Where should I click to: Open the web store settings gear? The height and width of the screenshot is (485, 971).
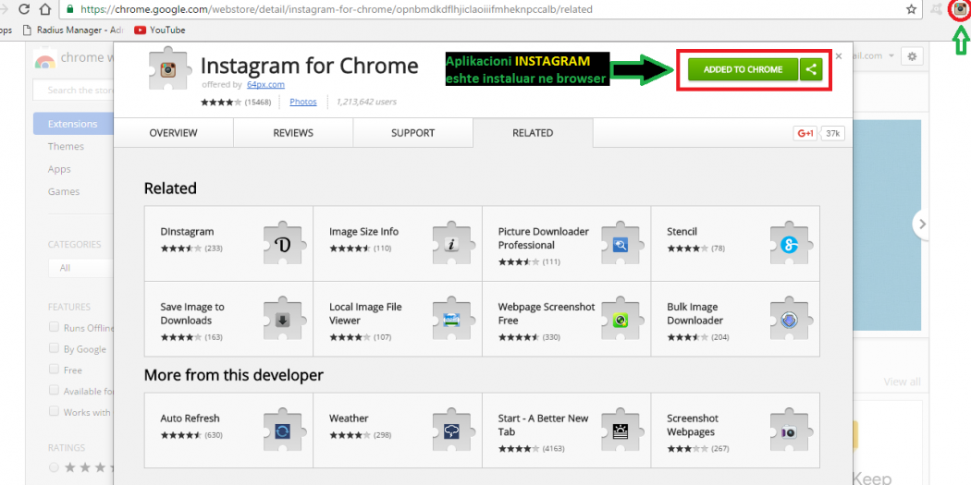pyautogui.click(x=912, y=56)
